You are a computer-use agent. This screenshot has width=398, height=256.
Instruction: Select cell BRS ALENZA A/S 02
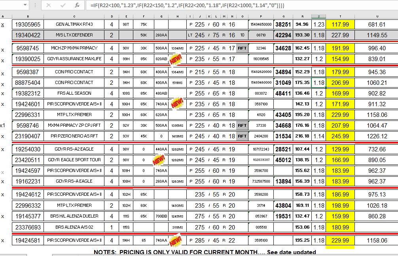click(x=74, y=227)
